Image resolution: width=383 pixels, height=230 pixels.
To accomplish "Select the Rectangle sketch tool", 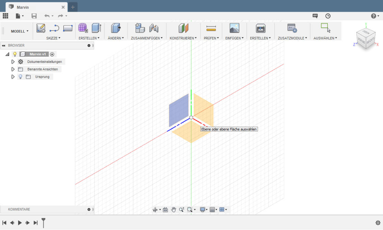I will [x=68, y=28].
